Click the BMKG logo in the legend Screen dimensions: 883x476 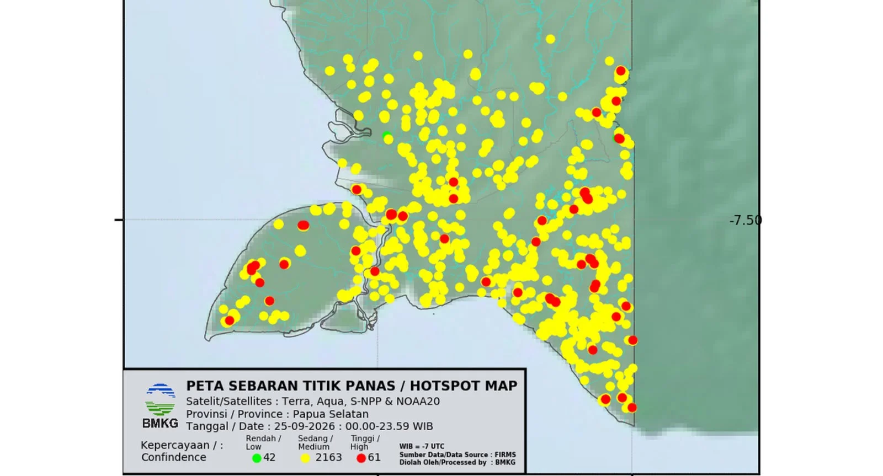(x=160, y=406)
